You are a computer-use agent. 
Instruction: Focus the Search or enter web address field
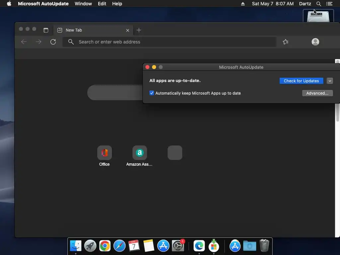pos(170,42)
